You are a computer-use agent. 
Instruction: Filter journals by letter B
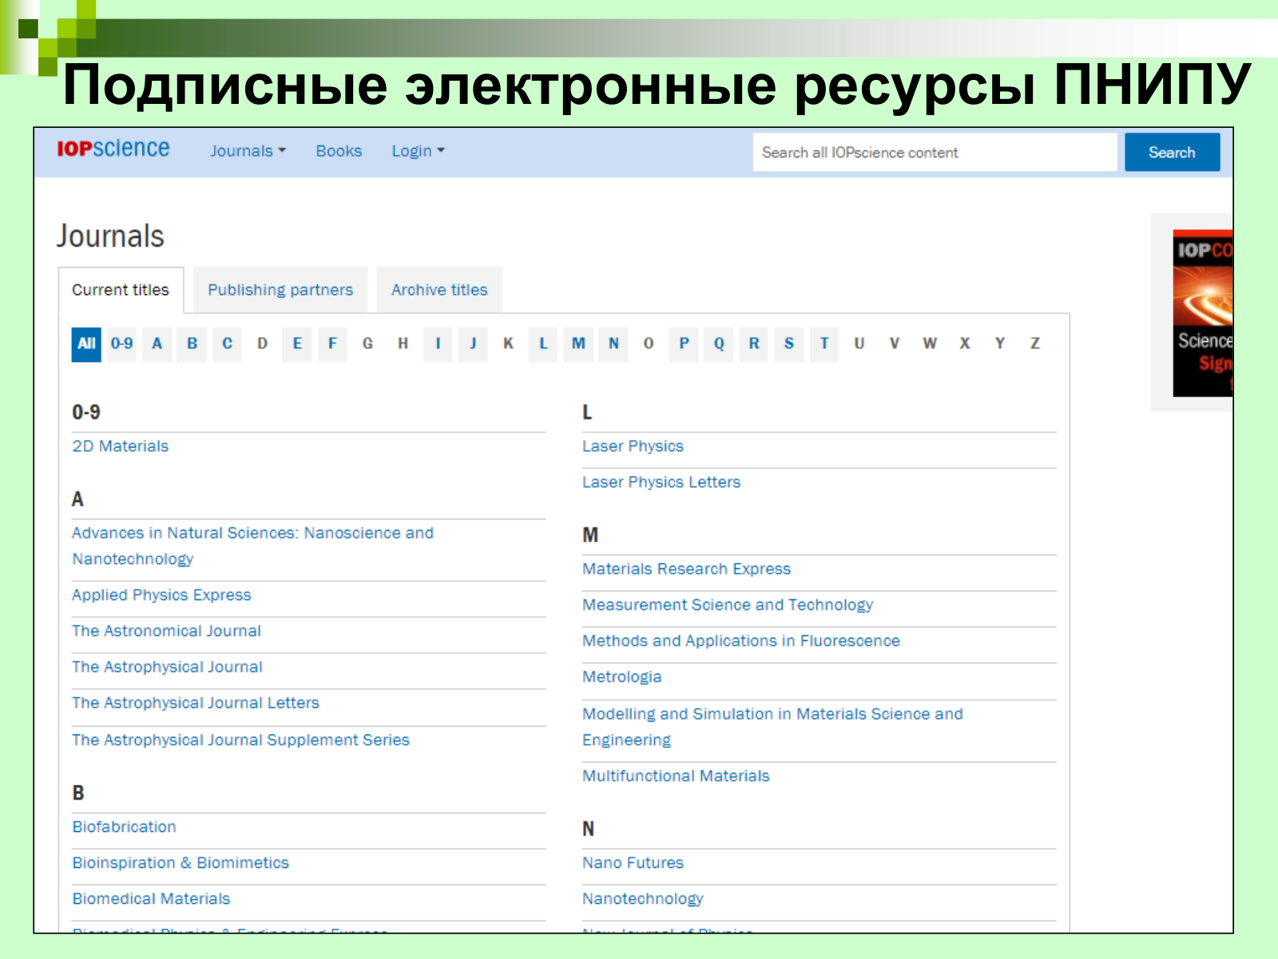coord(192,344)
